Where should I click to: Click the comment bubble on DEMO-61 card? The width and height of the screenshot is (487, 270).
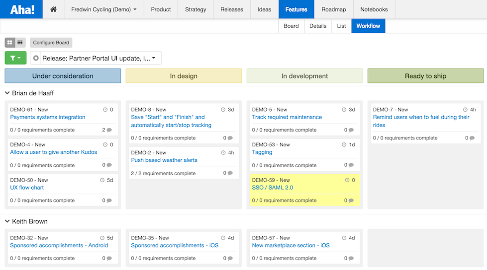tap(109, 130)
